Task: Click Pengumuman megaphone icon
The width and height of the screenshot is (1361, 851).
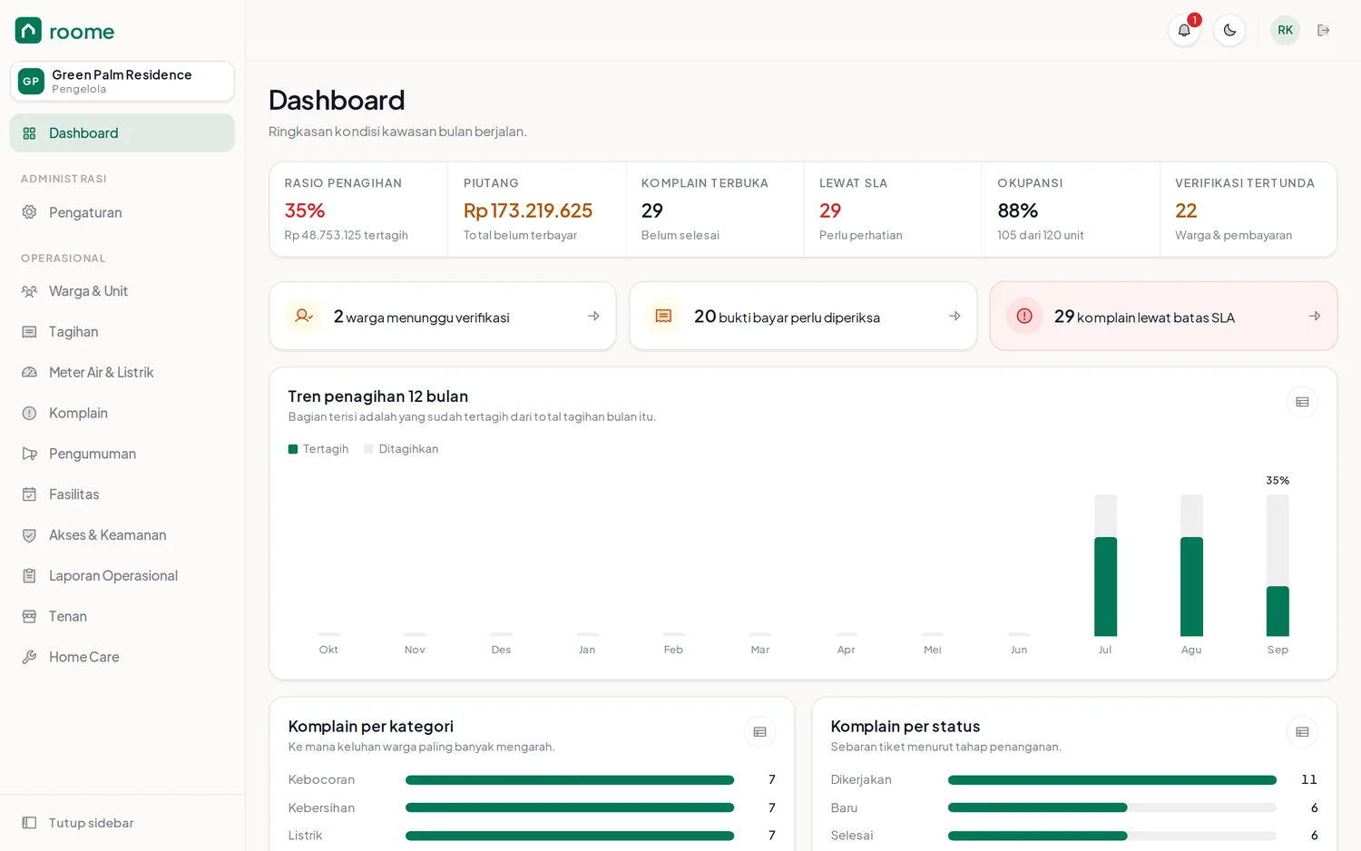Action: 29,454
